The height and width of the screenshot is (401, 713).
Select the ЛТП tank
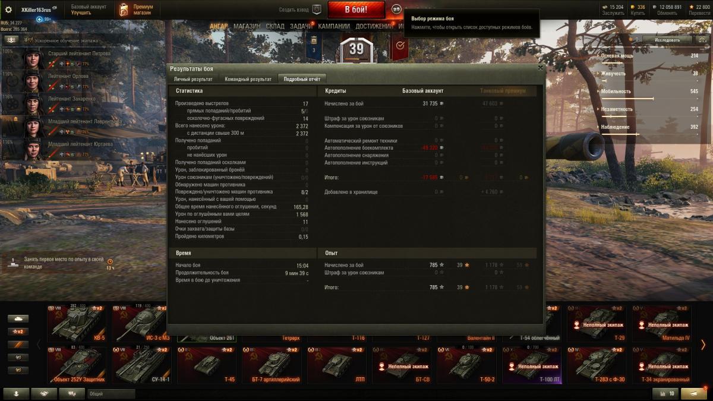click(336, 364)
